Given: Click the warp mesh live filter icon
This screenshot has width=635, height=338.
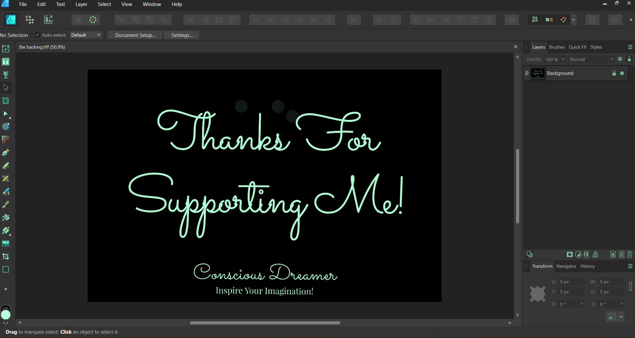Looking at the screenshot, I should click(595, 254).
